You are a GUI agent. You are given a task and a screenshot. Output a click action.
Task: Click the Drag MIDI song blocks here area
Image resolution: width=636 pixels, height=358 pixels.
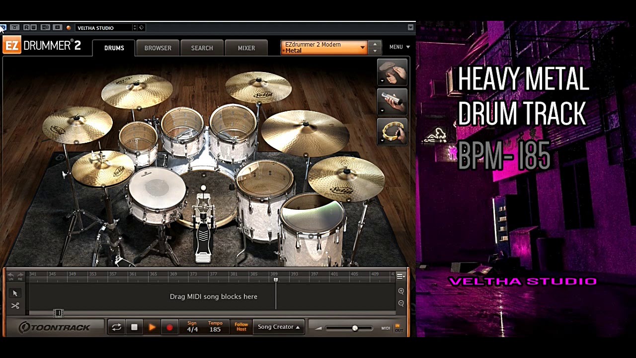214,296
